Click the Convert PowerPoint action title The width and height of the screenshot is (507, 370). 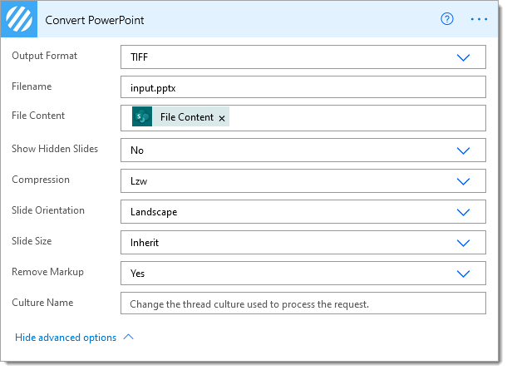95,20
